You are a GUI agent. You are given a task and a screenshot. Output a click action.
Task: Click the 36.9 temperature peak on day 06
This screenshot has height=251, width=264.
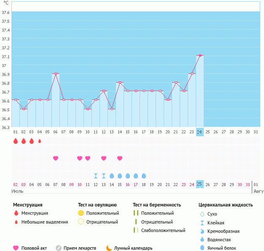tap(56, 73)
